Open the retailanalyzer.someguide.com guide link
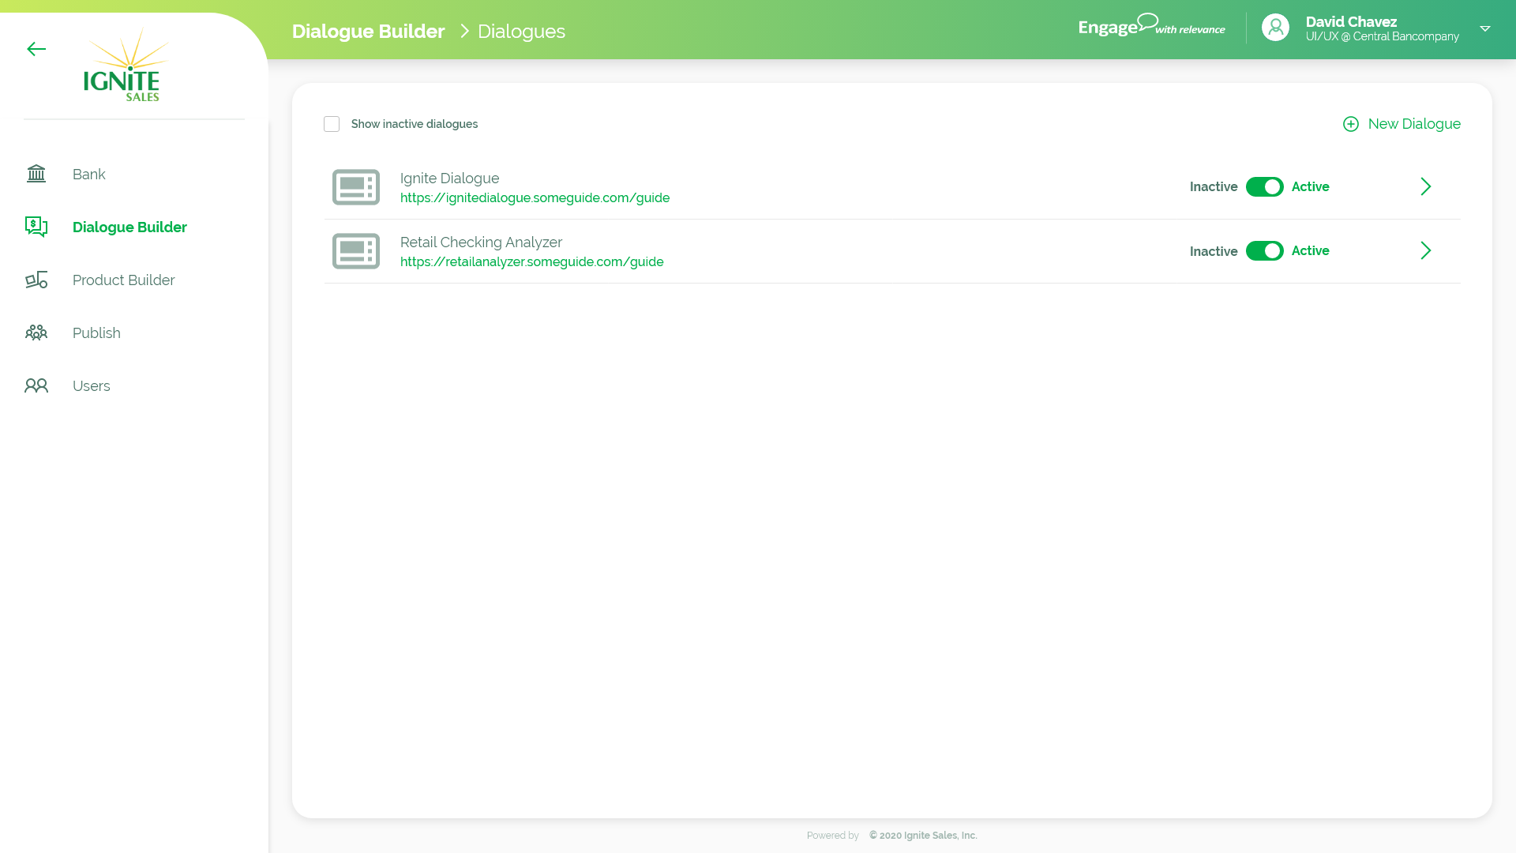The width and height of the screenshot is (1516, 853). click(x=531, y=262)
